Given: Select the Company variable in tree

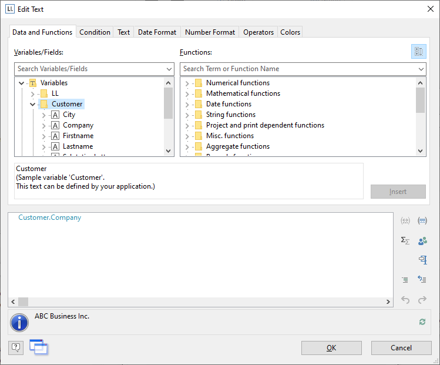Looking at the screenshot, I should pyautogui.click(x=78, y=125).
